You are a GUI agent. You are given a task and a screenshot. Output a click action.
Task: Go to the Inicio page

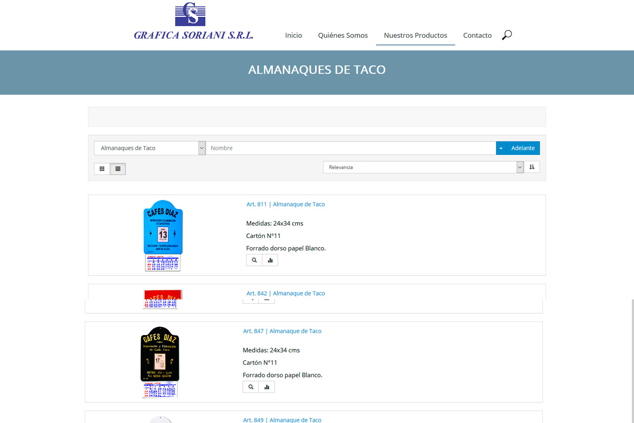pos(294,35)
